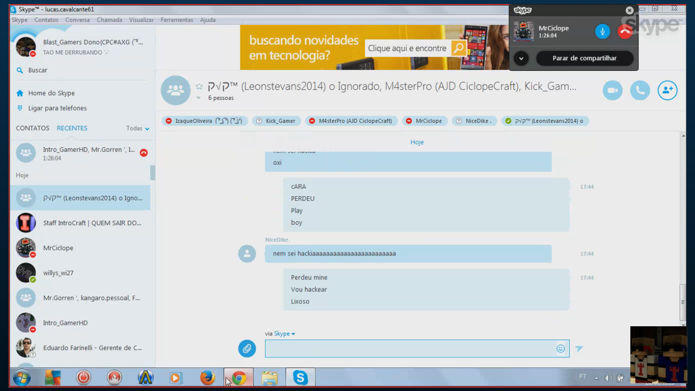Switch to the RECENTES tab
This screenshot has width=695, height=391.
click(x=72, y=128)
